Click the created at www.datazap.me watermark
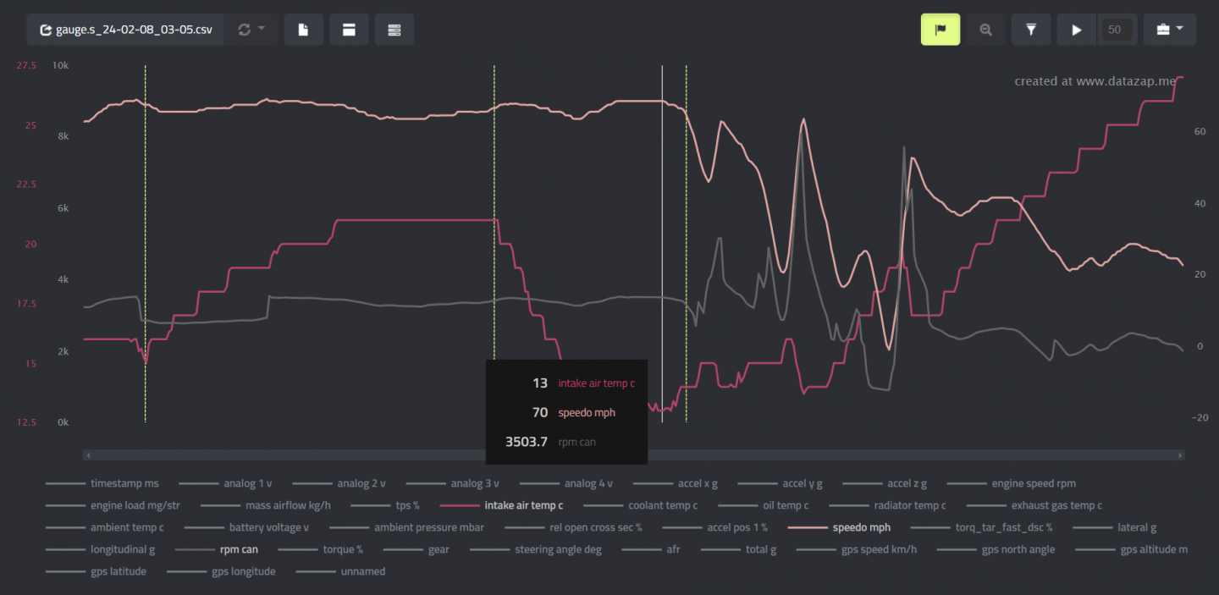1219x595 pixels. point(1095,81)
